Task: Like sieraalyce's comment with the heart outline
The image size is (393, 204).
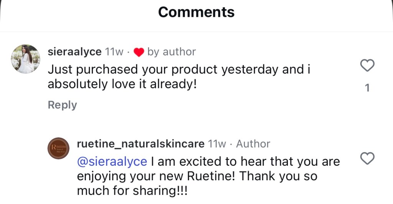Action: pos(368,65)
